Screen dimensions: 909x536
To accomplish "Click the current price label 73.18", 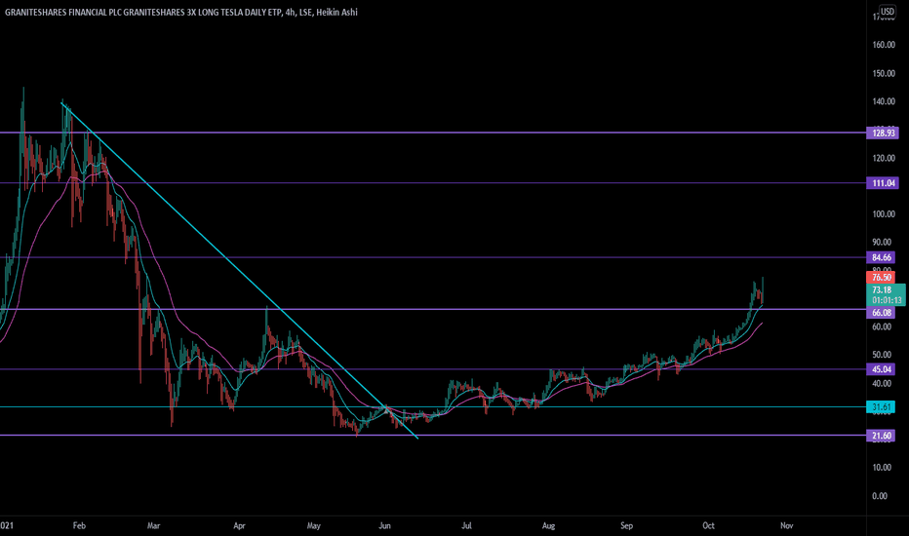I will (881, 289).
